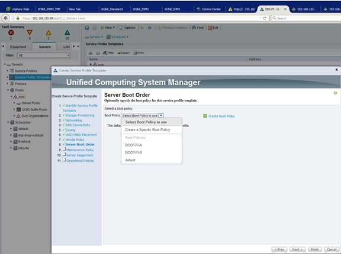Open the Schedules breadcrumb dropdown
Image resolution: width=341 pixels, height=254 pixels.
click(x=117, y=37)
